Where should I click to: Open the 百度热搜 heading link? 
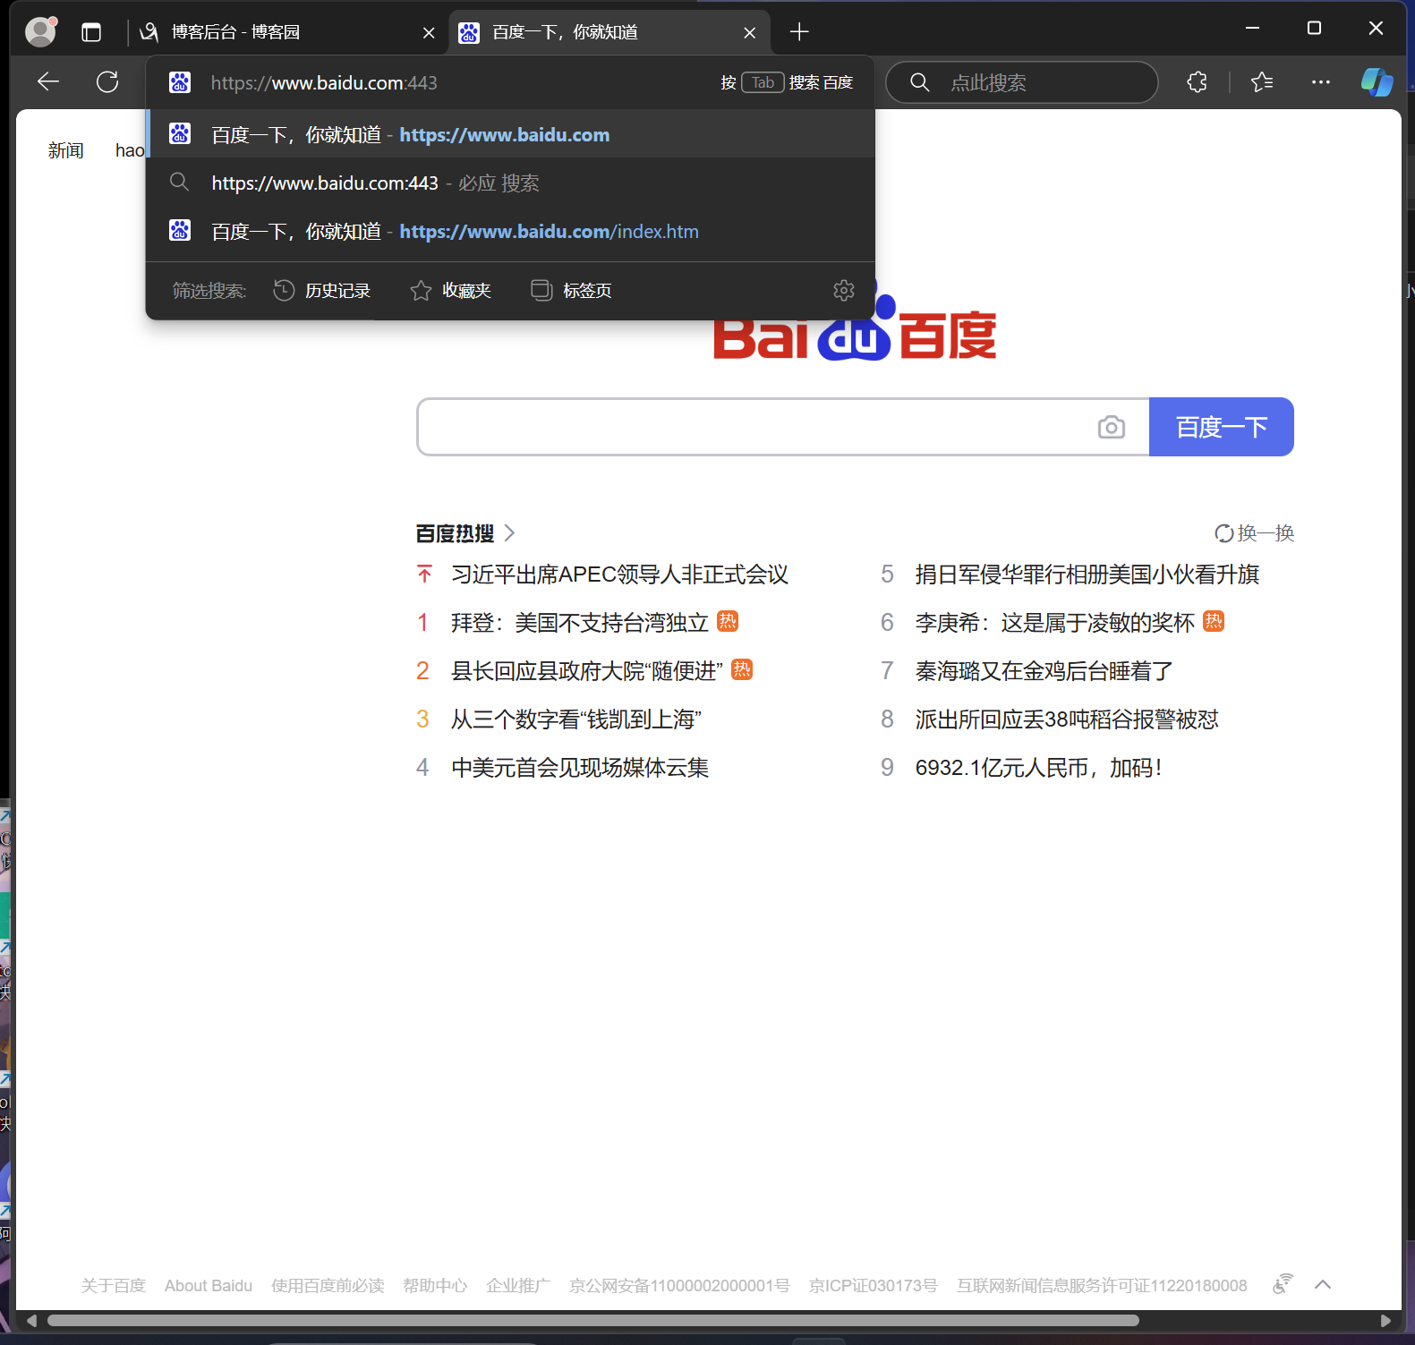[456, 533]
